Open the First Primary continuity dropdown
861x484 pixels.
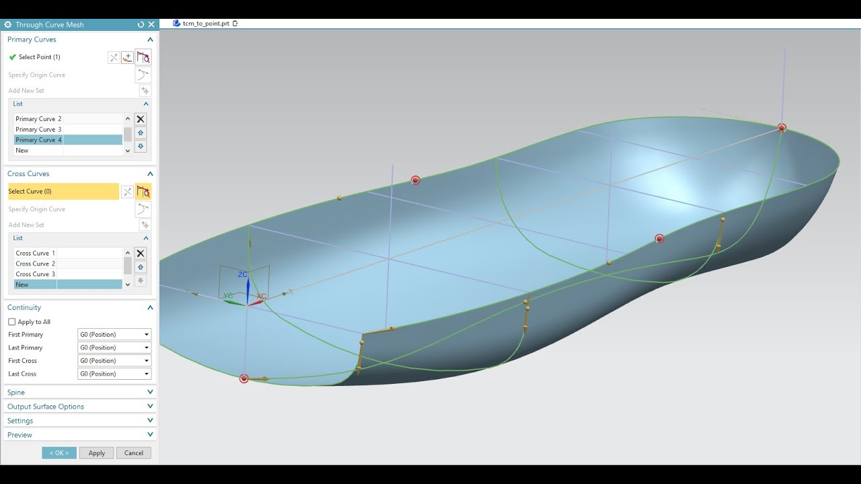coord(114,335)
